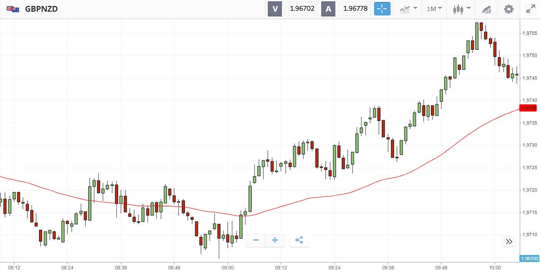Click the GBPNZD flag icon
This screenshot has width=541, height=274.
pos(13,9)
